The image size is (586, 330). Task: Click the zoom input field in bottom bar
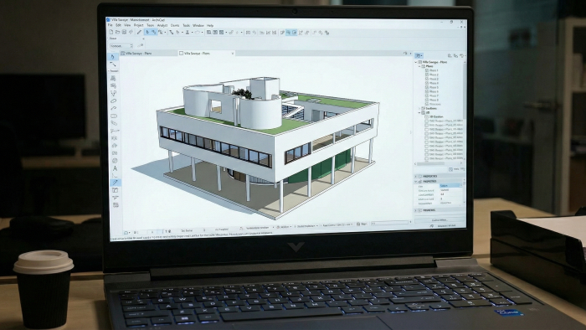[388, 223]
